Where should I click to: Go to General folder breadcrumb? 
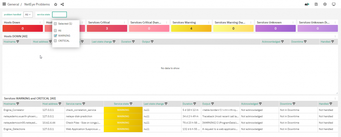point(13,4)
